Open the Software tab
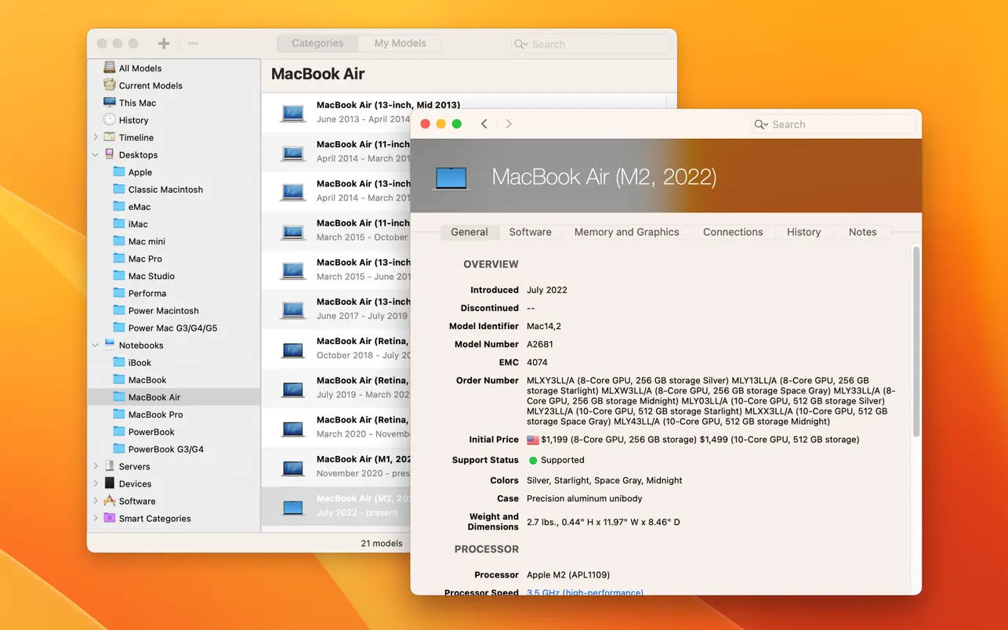The height and width of the screenshot is (630, 1008). pyautogui.click(x=530, y=232)
